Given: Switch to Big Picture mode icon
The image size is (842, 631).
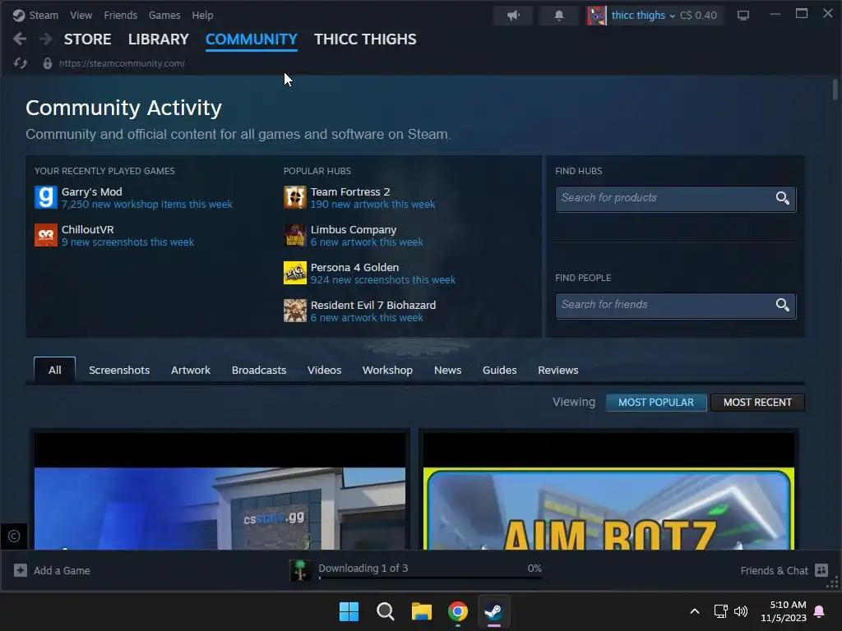Looking at the screenshot, I should tap(743, 16).
